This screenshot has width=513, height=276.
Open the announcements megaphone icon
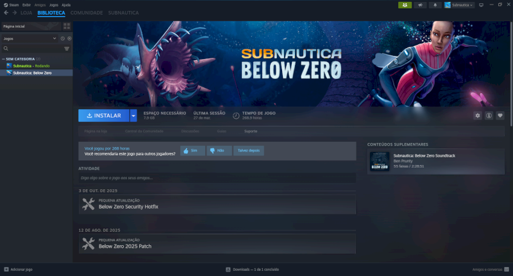421,5
